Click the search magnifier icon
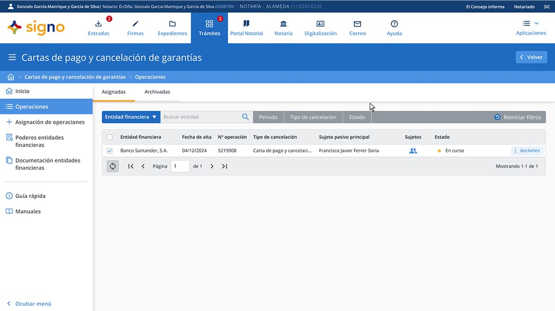Image resolution: width=555 pixels, height=311 pixels. pyautogui.click(x=245, y=117)
